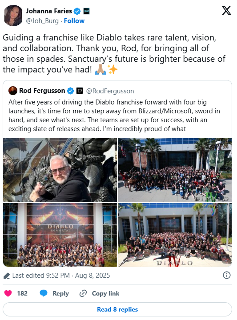Open the @Joh_Burg handle link
Image resolution: width=237 pixels, height=320 pixels.
click(x=42, y=21)
